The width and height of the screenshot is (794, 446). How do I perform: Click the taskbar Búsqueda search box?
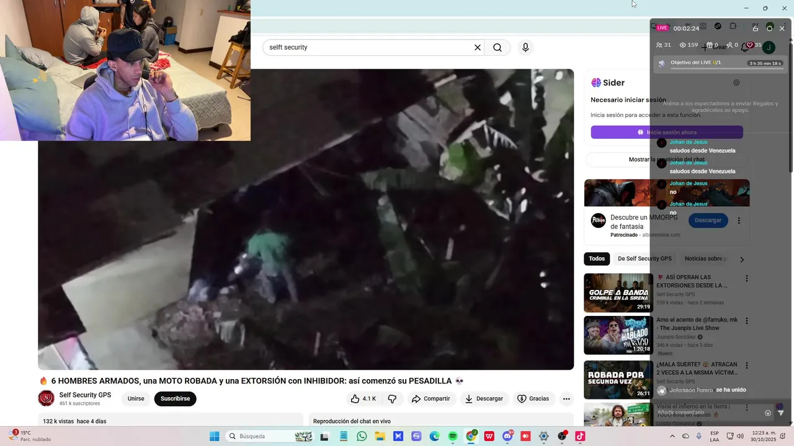(x=270, y=436)
